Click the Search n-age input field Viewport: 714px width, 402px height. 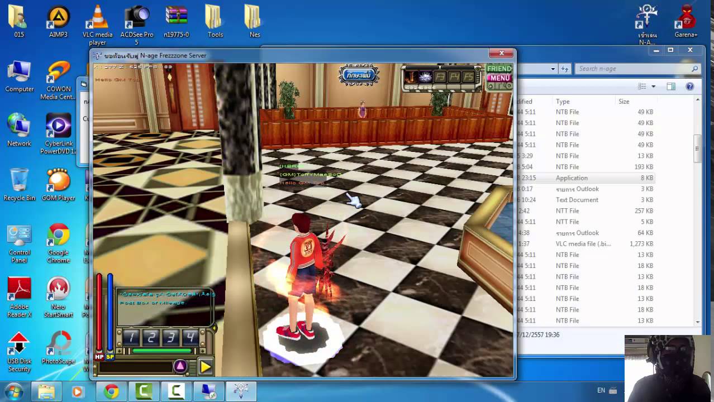pyautogui.click(x=631, y=69)
